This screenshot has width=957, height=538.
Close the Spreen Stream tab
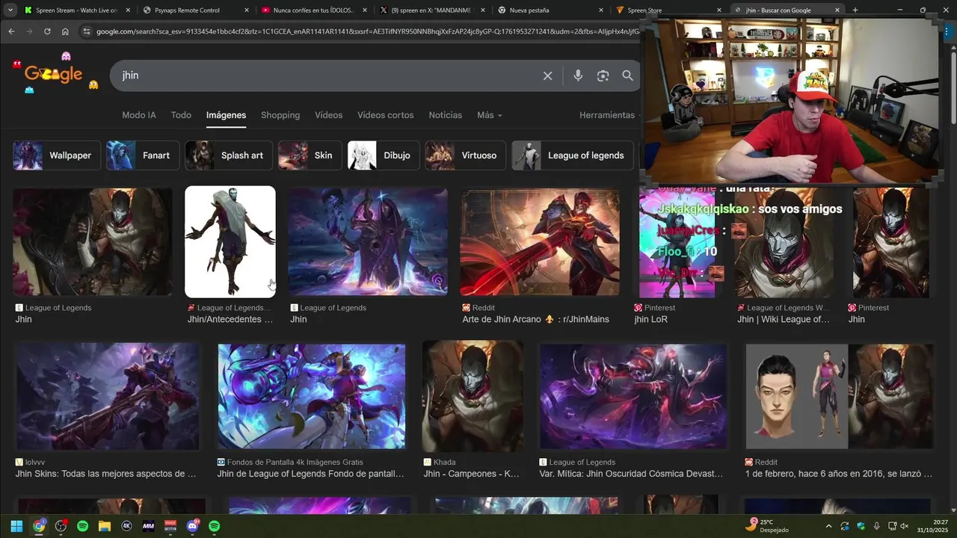point(128,10)
